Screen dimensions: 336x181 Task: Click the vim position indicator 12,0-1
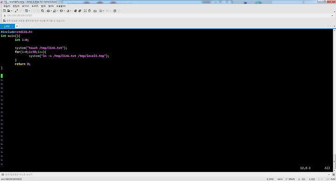[305, 168]
